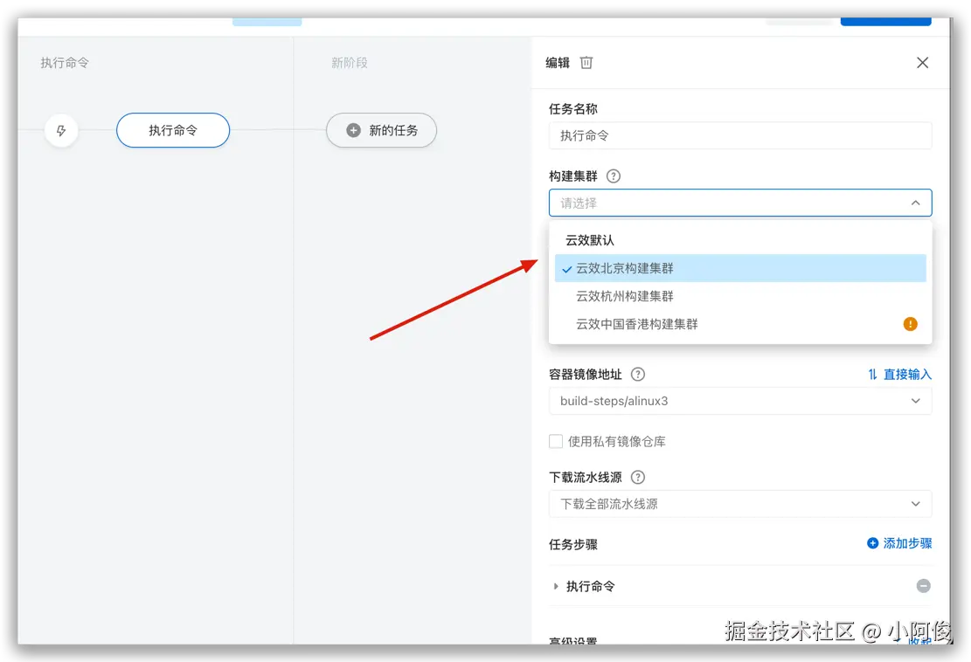The height and width of the screenshot is (662, 971).
Task: Expand the 执行命令 step row
Action: tap(556, 586)
